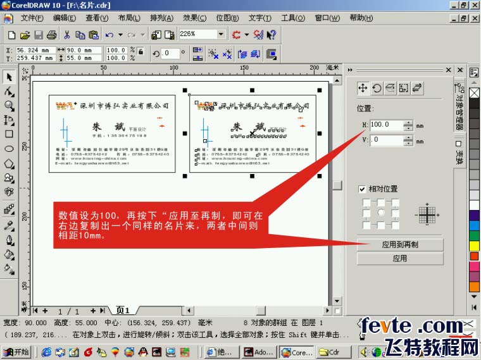Click the Print icon
This screenshot has height=360, width=481.
tap(51, 35)
